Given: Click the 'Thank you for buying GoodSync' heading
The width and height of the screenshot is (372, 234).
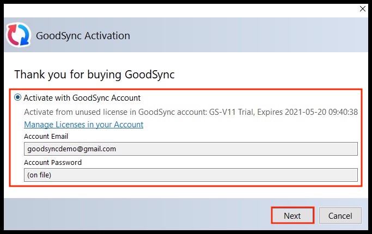Looking at the screenshot, I should pyautogui.click(x=94, y=74).
